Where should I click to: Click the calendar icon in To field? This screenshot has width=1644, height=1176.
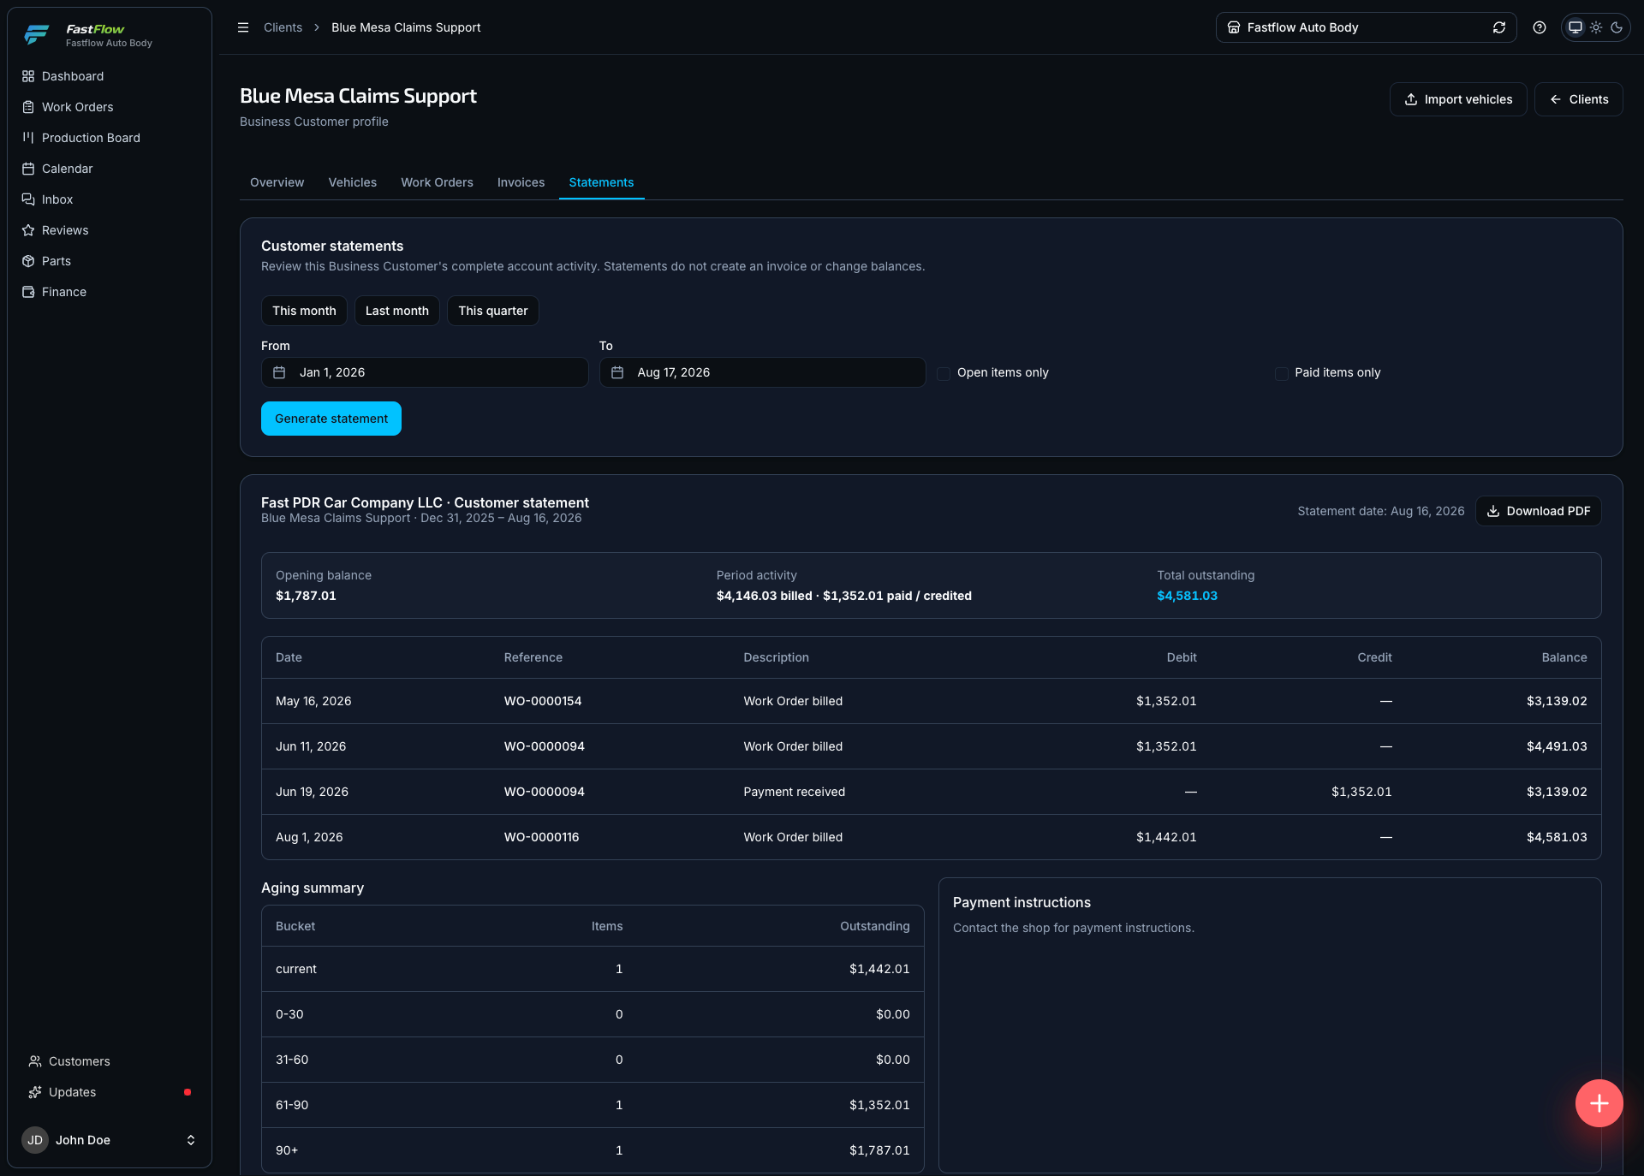[617, 372]
